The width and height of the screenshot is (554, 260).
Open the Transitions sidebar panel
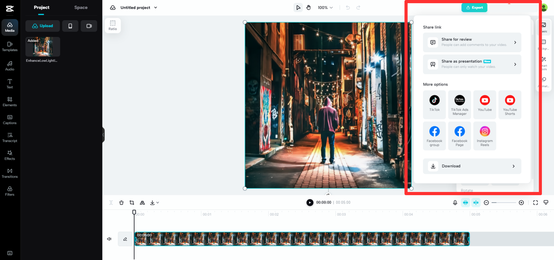[10, 173]
